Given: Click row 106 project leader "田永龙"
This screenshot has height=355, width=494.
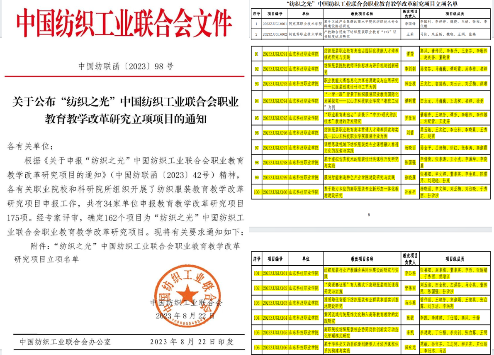Looking at the screenshot, I should click(410, 348).
